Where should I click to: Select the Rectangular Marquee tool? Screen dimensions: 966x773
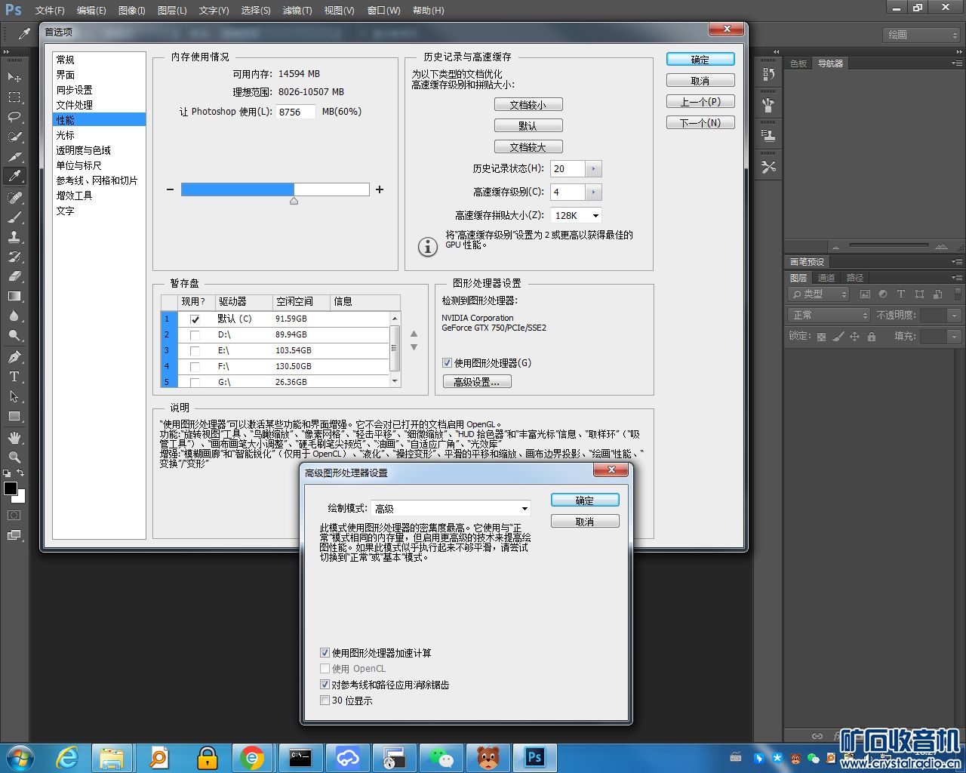[14, 97]
